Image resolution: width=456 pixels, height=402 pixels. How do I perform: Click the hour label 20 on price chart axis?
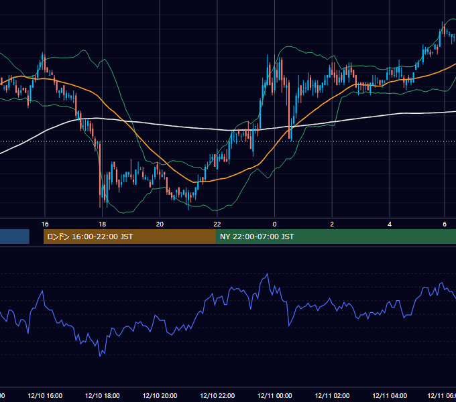pos(160,224)
